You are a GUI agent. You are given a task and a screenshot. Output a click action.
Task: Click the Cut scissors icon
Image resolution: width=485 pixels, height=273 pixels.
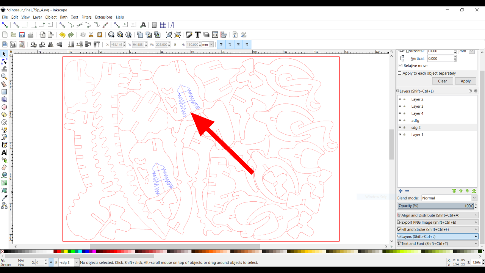coord(91,35)
